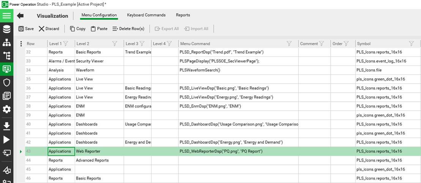Click the "Basic Readings" Level 3 cell

pos(138,88)
